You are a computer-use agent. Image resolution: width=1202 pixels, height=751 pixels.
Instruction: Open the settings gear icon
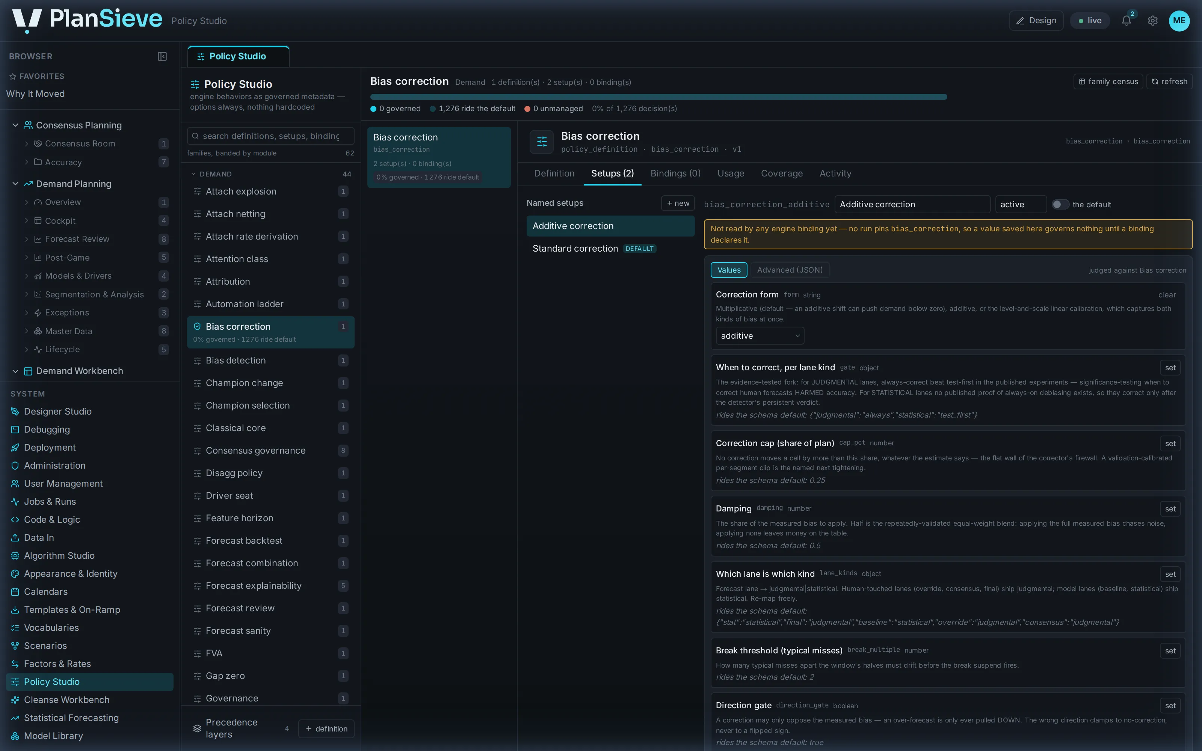1152,20
